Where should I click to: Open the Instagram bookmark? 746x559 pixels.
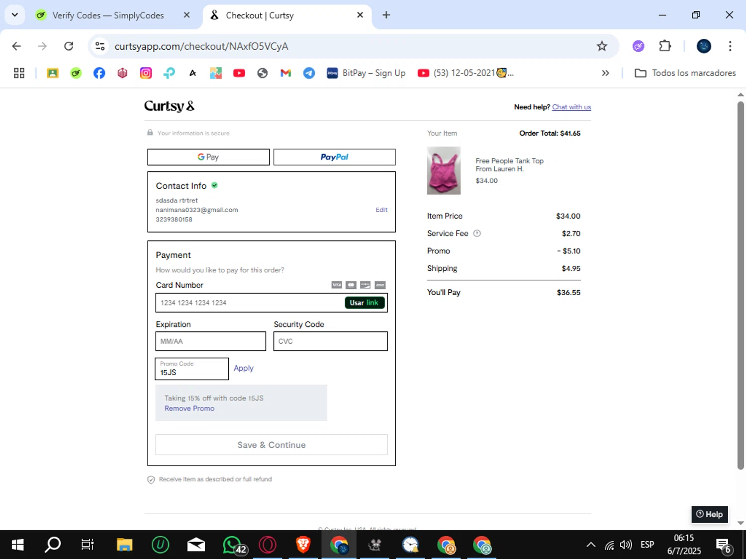pyautogui.click(x=146, y=73)
